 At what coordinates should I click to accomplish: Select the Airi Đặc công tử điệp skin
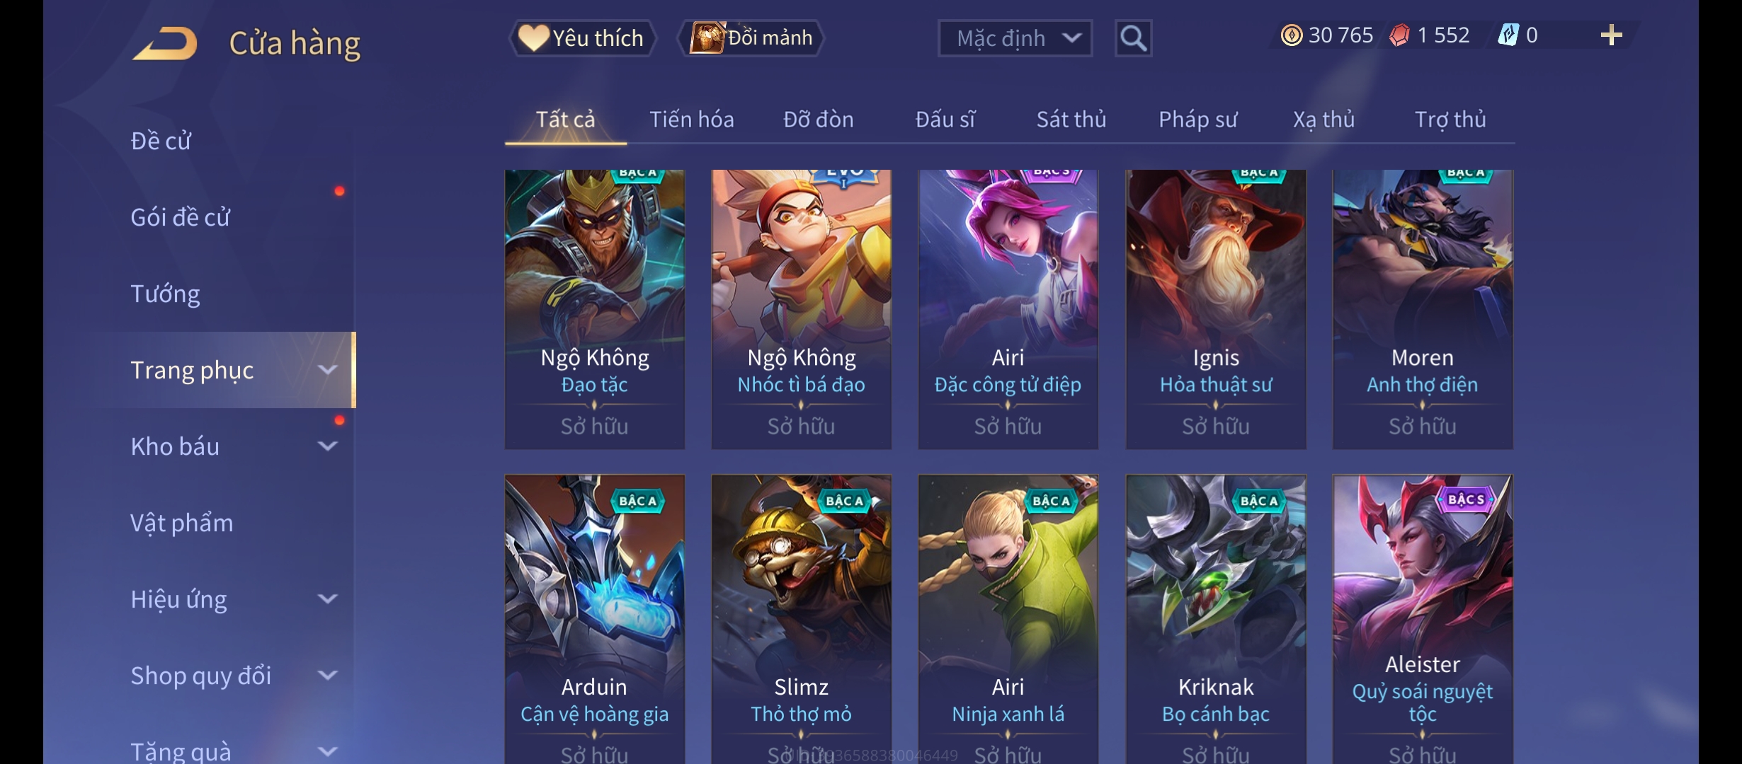coord(1008,309)
